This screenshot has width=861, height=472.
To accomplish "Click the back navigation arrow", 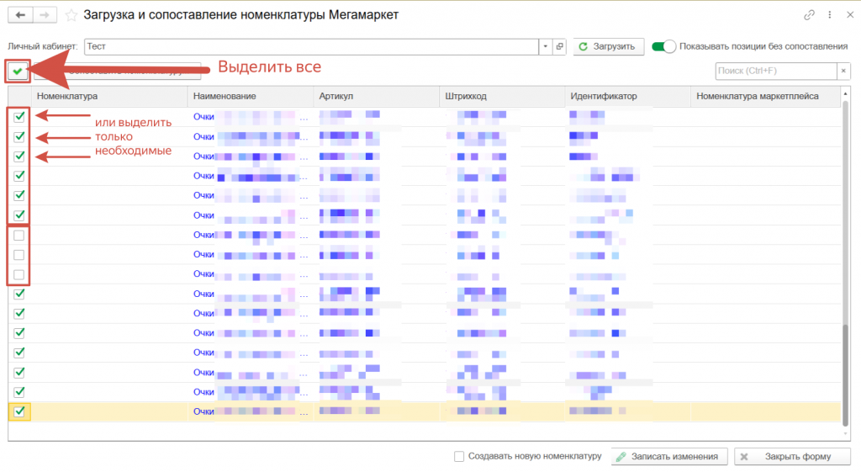I will 20,15.
